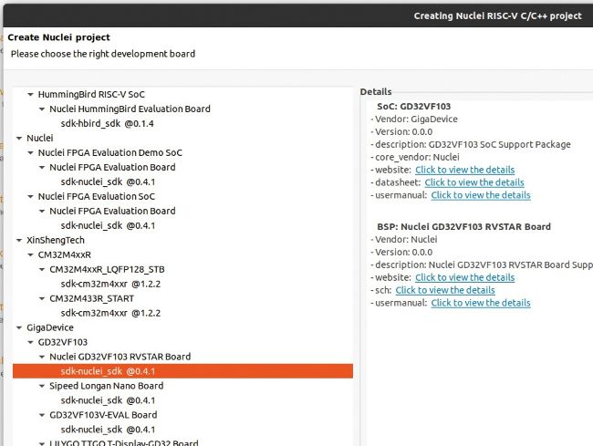Collapse the GigaDevice vendor node
Screen dimensions: 593x446
[x=19, y=327]
